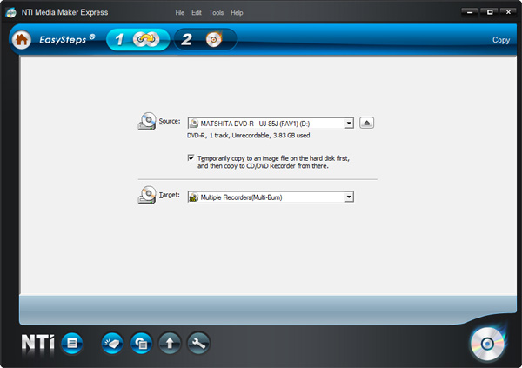Minimize the NTI Media Maker window
Viewport: 522px width, 368px height.
pos(470,12)
